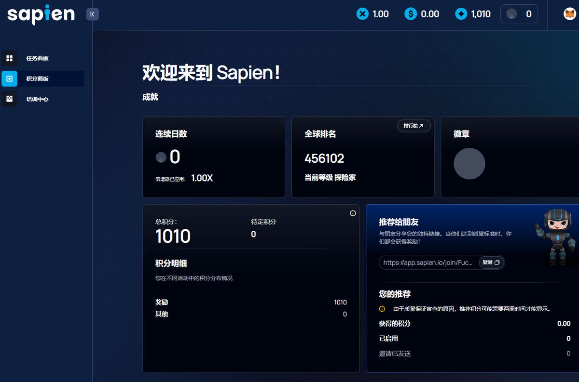Click the 您的推荐 heading

click(395, 294)
